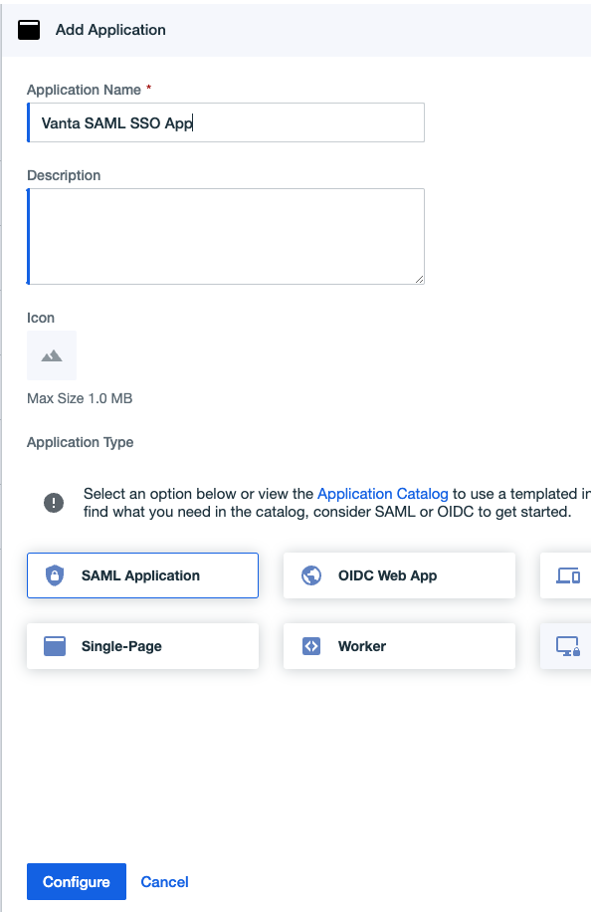Open the Application Catalog link
Viewport: 591px width, 912px height.
382,494
